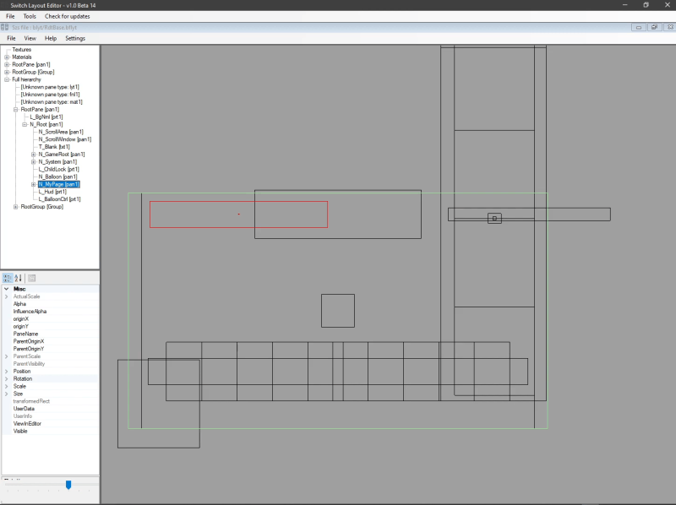Click the zoom slider blue thumb
Image resolution: width=676 pixels, height=505 pixels.
pos(68,486)
